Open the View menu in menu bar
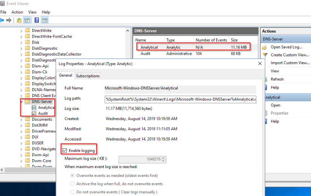The width and height of the screenshot is (311, 196). click(32, 12)
